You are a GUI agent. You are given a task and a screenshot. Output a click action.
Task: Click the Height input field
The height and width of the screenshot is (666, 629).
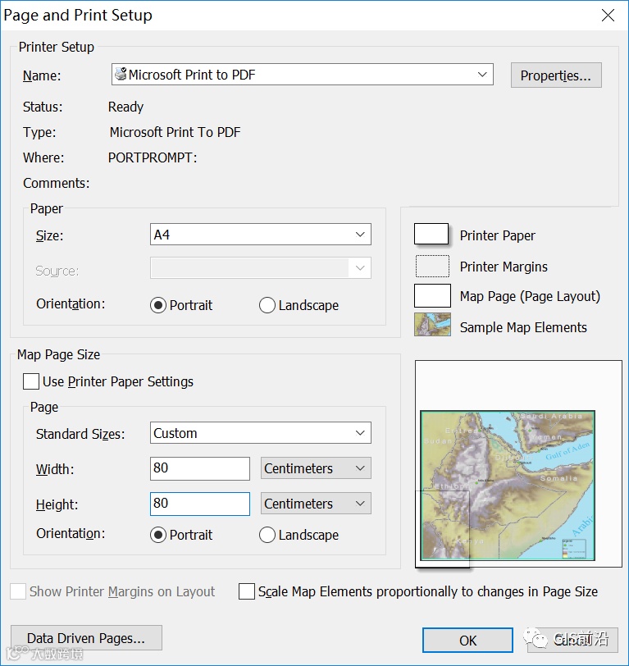click(x=199, y=504)
